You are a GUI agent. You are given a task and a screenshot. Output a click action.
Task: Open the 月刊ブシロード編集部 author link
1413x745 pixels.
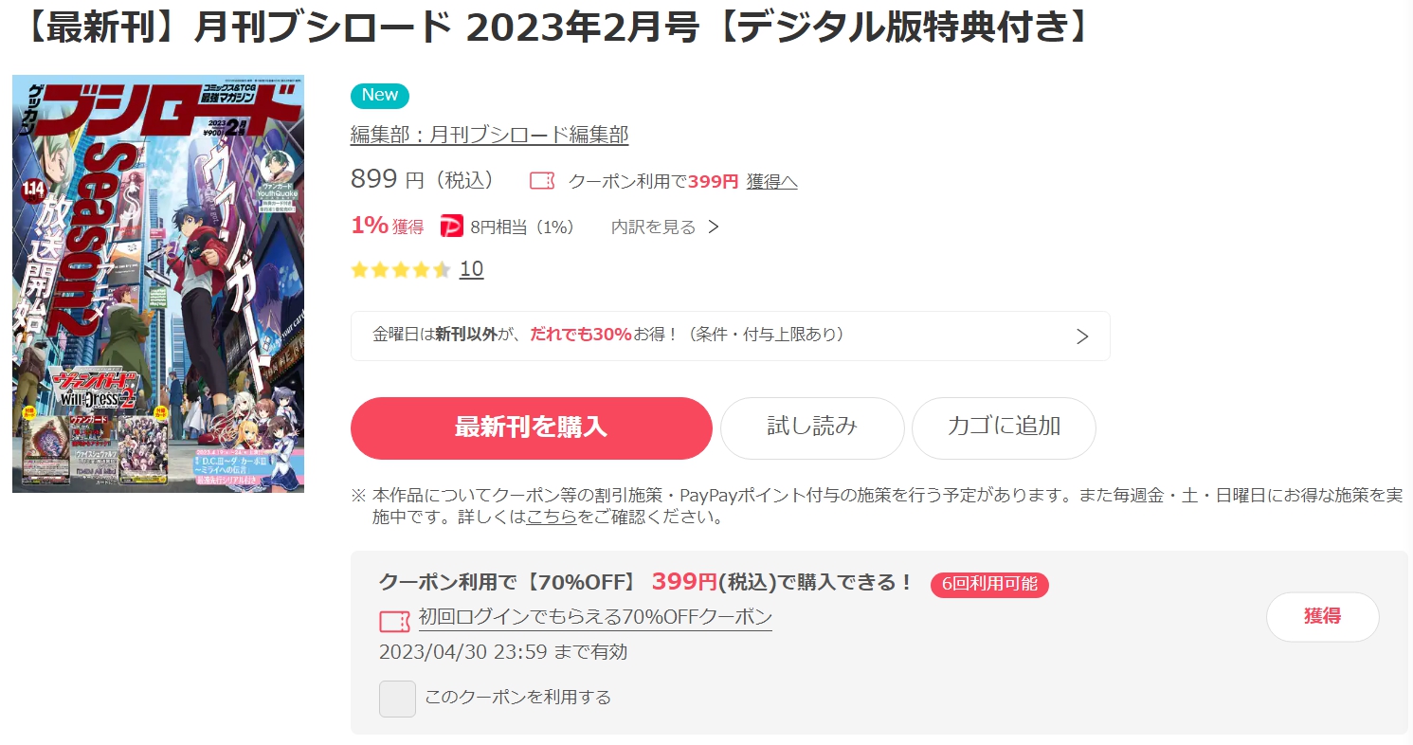[x=489, y=136]
